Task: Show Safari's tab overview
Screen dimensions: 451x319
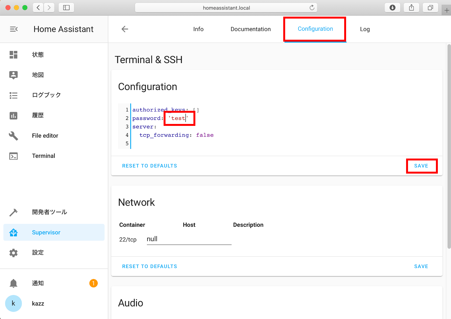Action: coord(430,7)
